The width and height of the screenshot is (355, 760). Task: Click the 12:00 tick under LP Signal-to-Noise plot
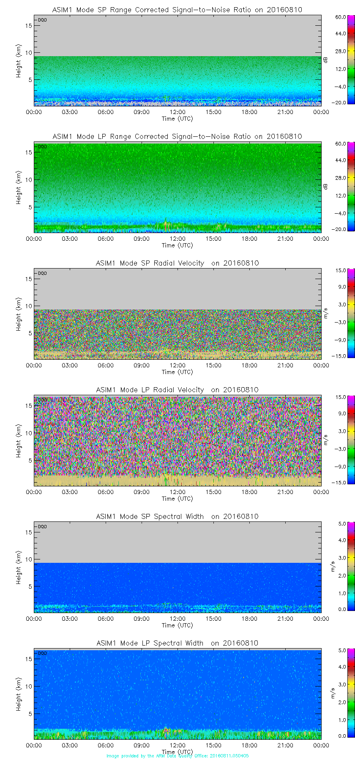tap(177, 239)
